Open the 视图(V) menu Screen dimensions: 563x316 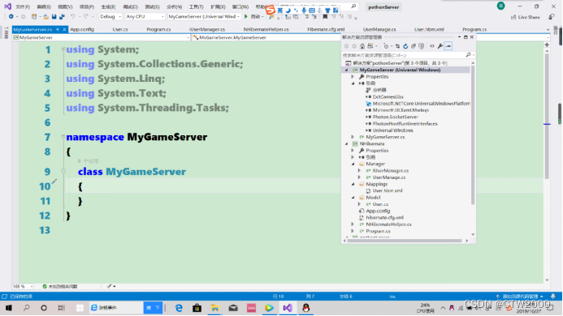(65, 6)
